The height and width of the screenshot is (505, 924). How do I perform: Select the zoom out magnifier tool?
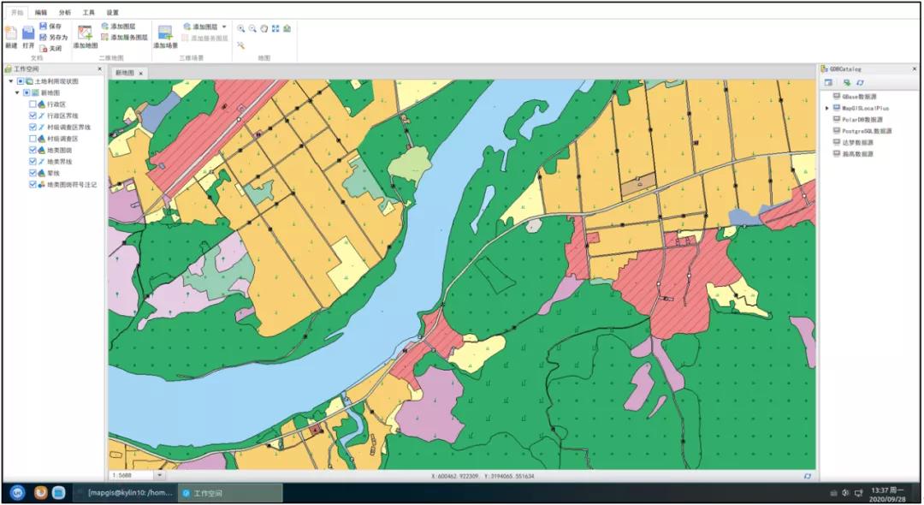(x=252, y=28)
